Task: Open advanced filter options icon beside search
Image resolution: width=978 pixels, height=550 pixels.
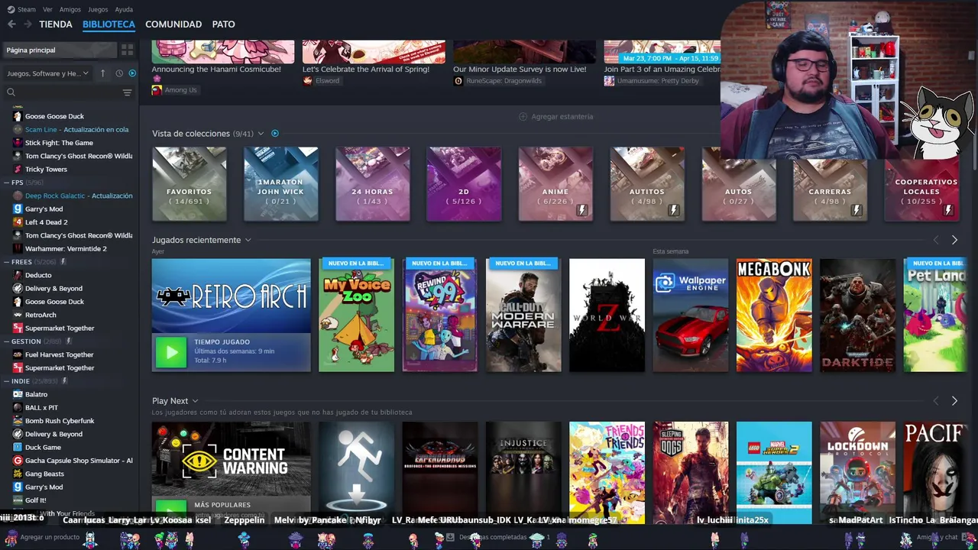Action: click(x=127, y=92)
